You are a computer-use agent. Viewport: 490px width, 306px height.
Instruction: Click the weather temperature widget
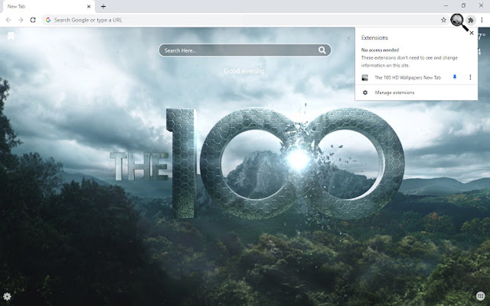point(481,36)
